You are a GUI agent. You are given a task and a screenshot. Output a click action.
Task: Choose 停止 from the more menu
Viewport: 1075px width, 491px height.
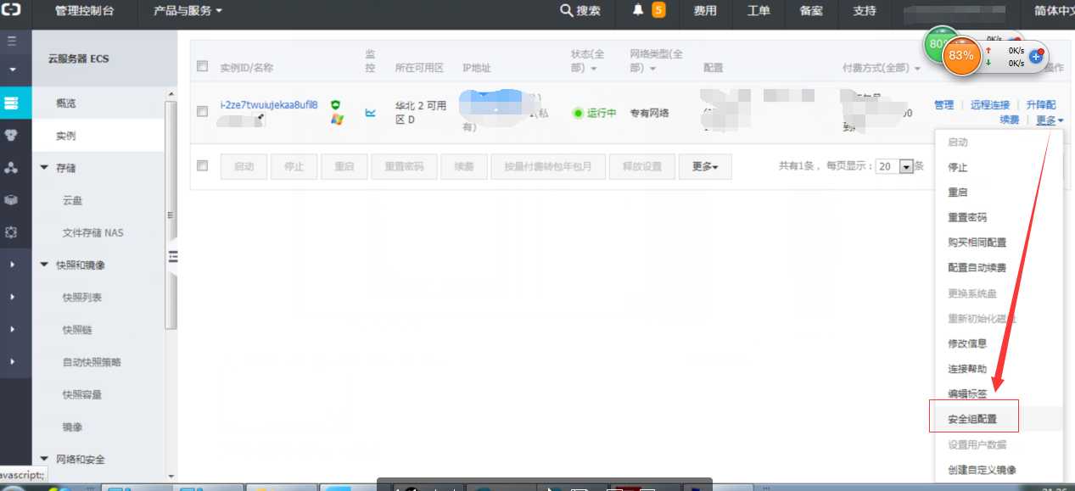pos(957,167)
